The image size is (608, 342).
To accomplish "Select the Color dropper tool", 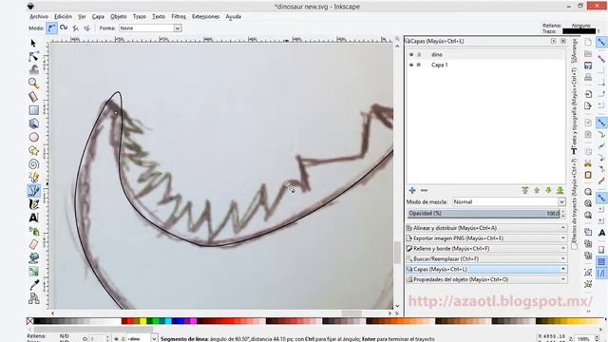I will coord(33,285).
